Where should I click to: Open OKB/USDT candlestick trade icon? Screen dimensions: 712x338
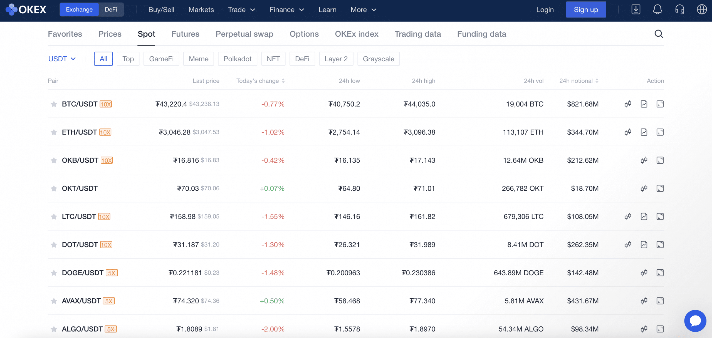644,160
